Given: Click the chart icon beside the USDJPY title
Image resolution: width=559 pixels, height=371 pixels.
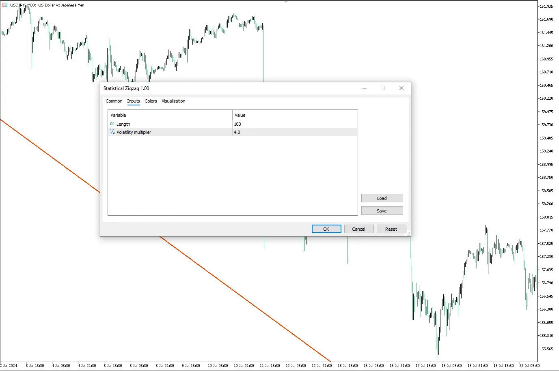Looking at the screenshot, I should click(x=5, y=5).
